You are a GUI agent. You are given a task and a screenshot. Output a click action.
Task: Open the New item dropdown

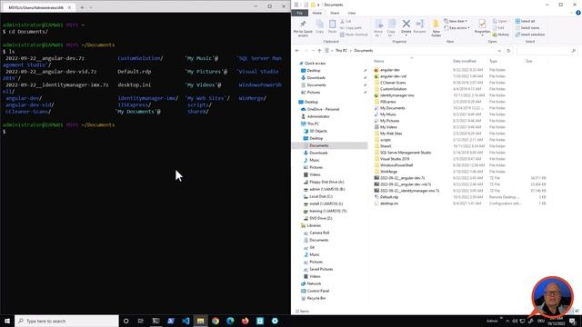click(456, 21)
